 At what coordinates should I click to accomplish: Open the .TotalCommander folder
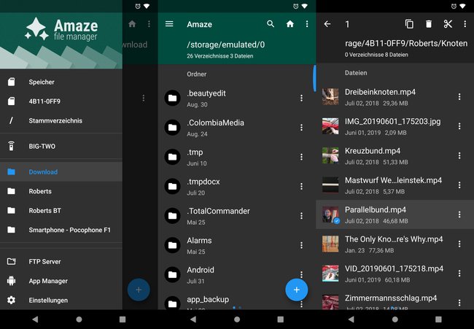point(237,216)
